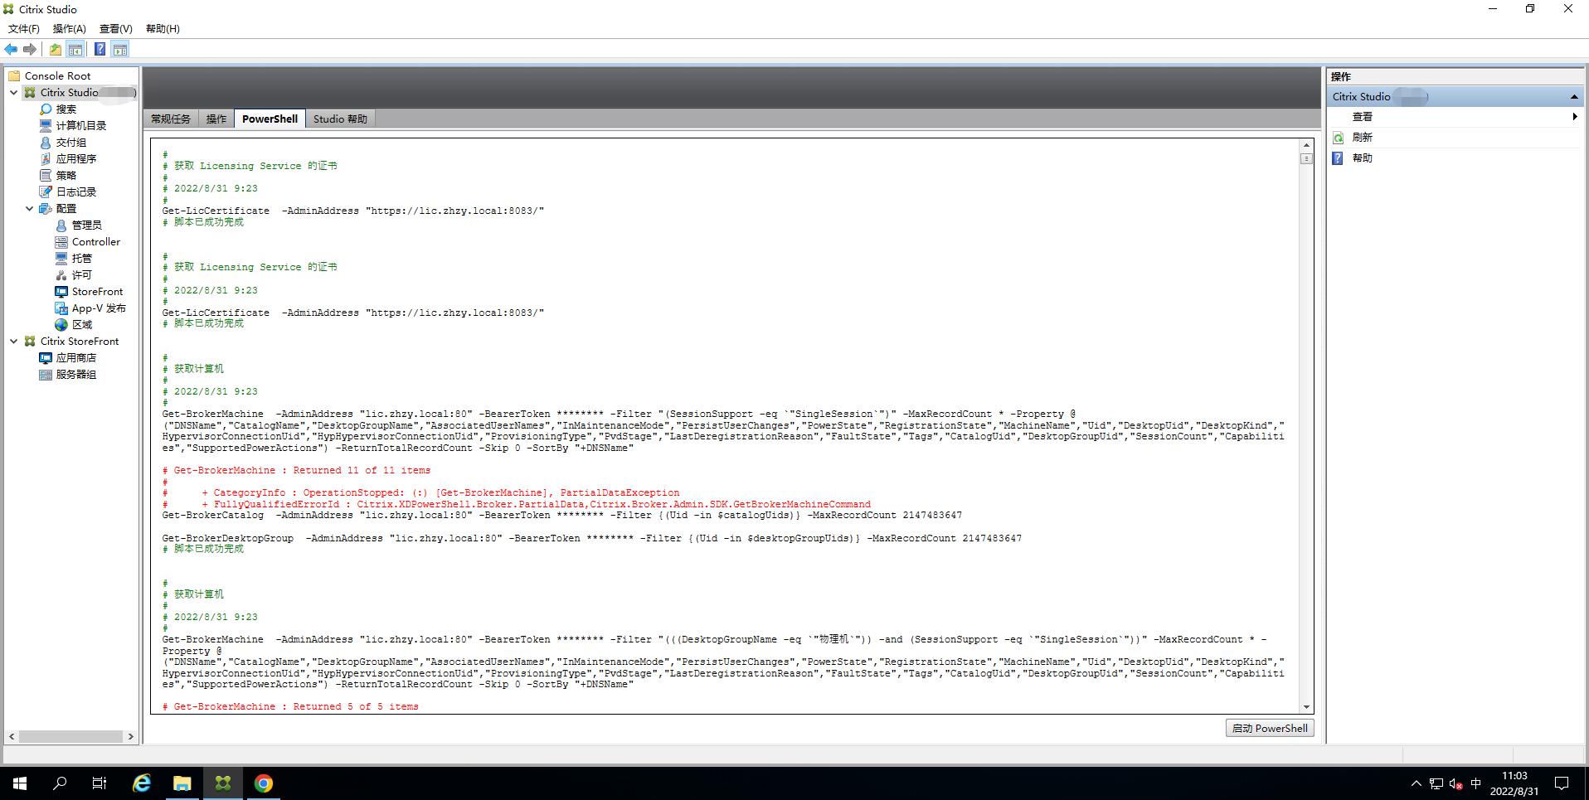Switch to the 常规任务 tab
This screenshot has width=1589, height=800.
tap(171, 119)
